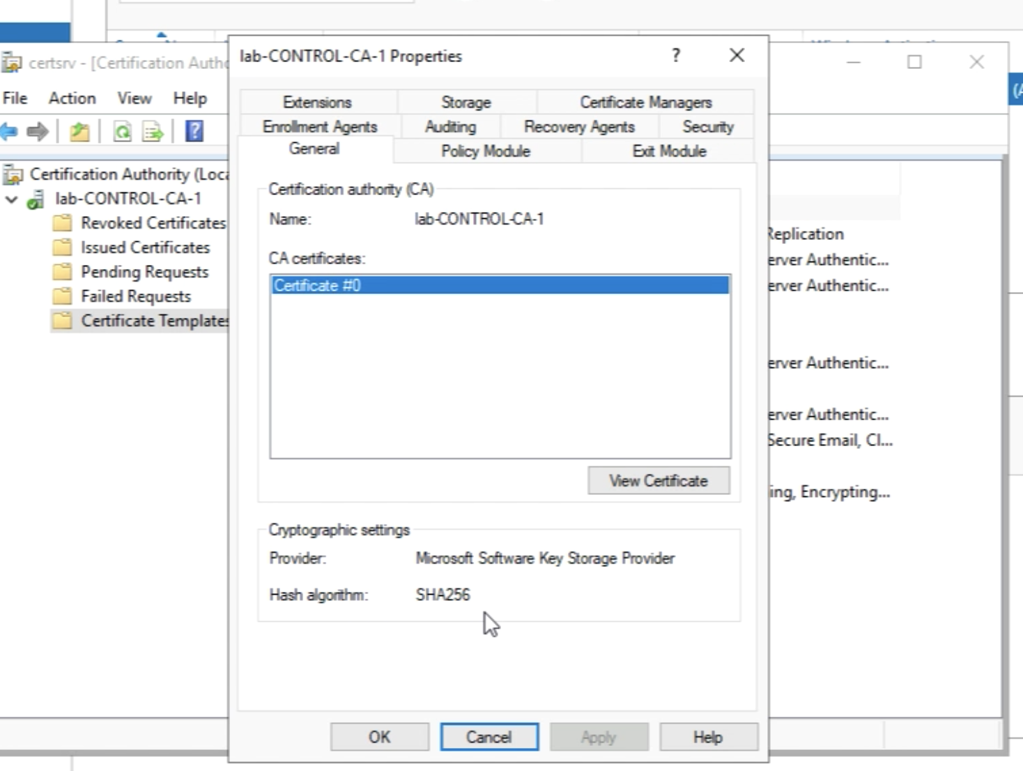Open the View menu
Image resolution: width=1023 pixels, height=771 pixels.
pos(134,98)
